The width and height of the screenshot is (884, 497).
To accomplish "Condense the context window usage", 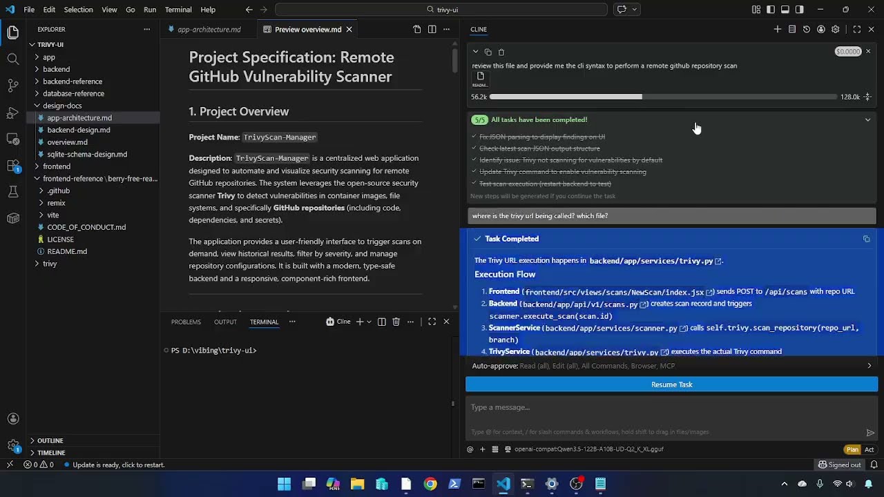I will tap(868, 97).
